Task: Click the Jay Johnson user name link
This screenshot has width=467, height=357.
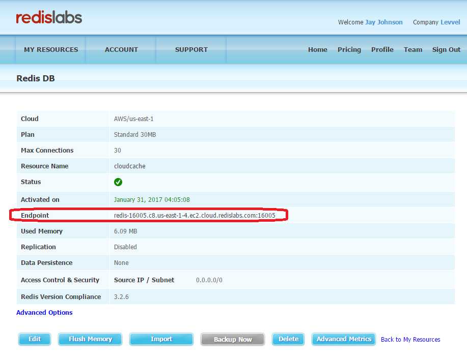Action: 383,22
